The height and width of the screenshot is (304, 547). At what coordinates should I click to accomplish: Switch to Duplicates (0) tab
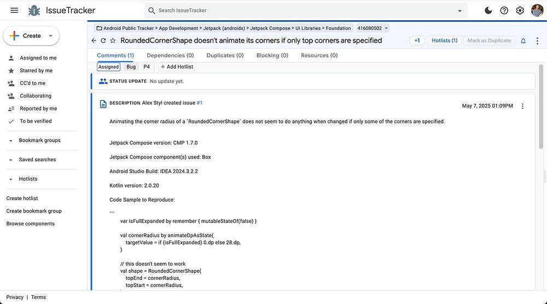tap(225, 55)
